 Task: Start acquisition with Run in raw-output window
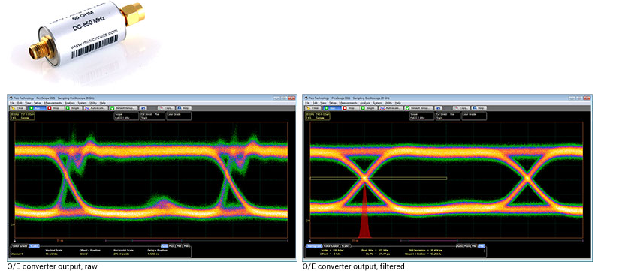pos(37,108)
